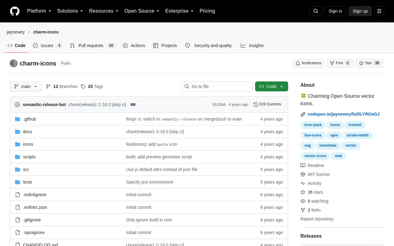Open the docs folder icon
This screenshot has height=246, width=394.
pyautogui.click(x=18, y=132)
